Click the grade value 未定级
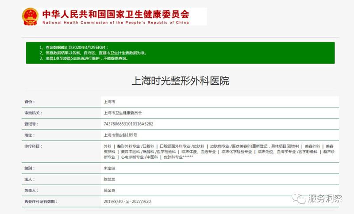 [108, 168]
